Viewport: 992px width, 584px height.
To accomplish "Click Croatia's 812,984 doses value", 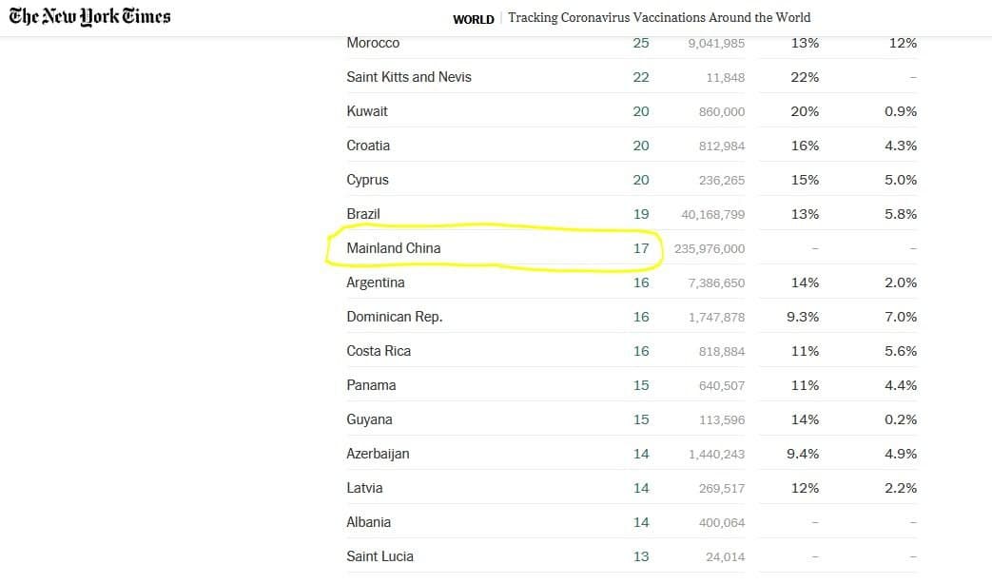I will click(x=722, y=146).
